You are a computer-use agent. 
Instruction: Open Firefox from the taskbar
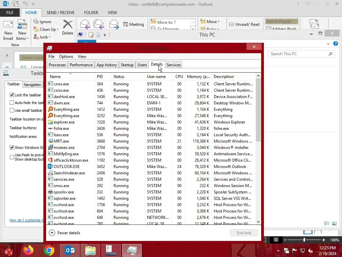pyautogui.click(x=28, y=250)
